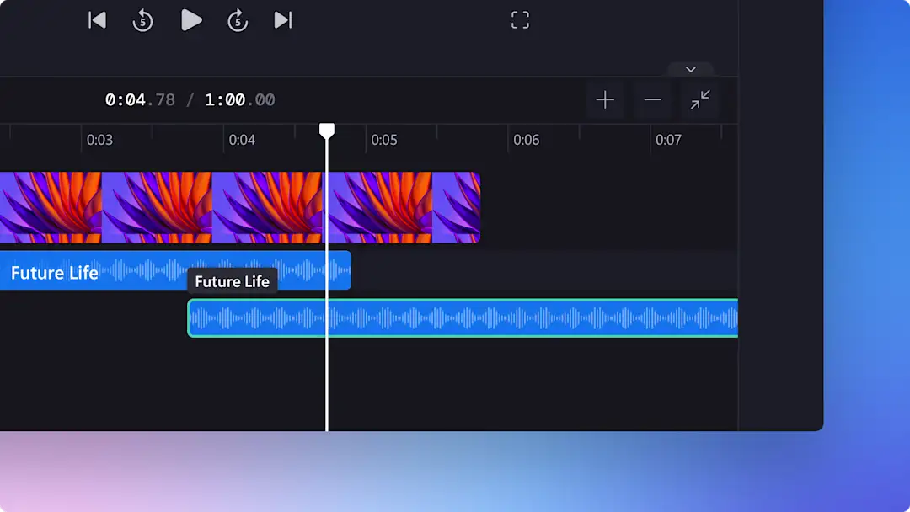Zoom in on the timeline
The width and height of the screenshot is (910, 512).
[605, 99]
